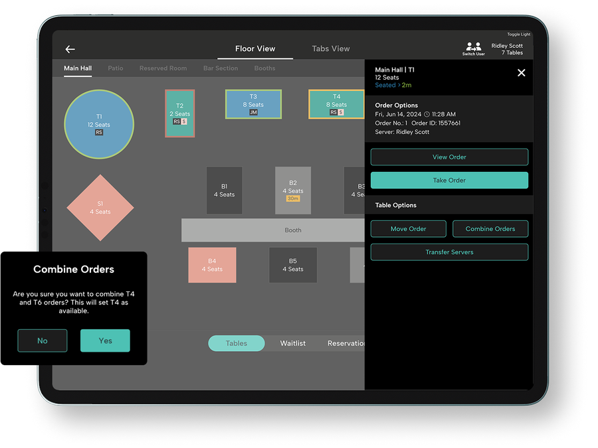Select booth B2 with 30m timer
598x448 pixels.
293,190
